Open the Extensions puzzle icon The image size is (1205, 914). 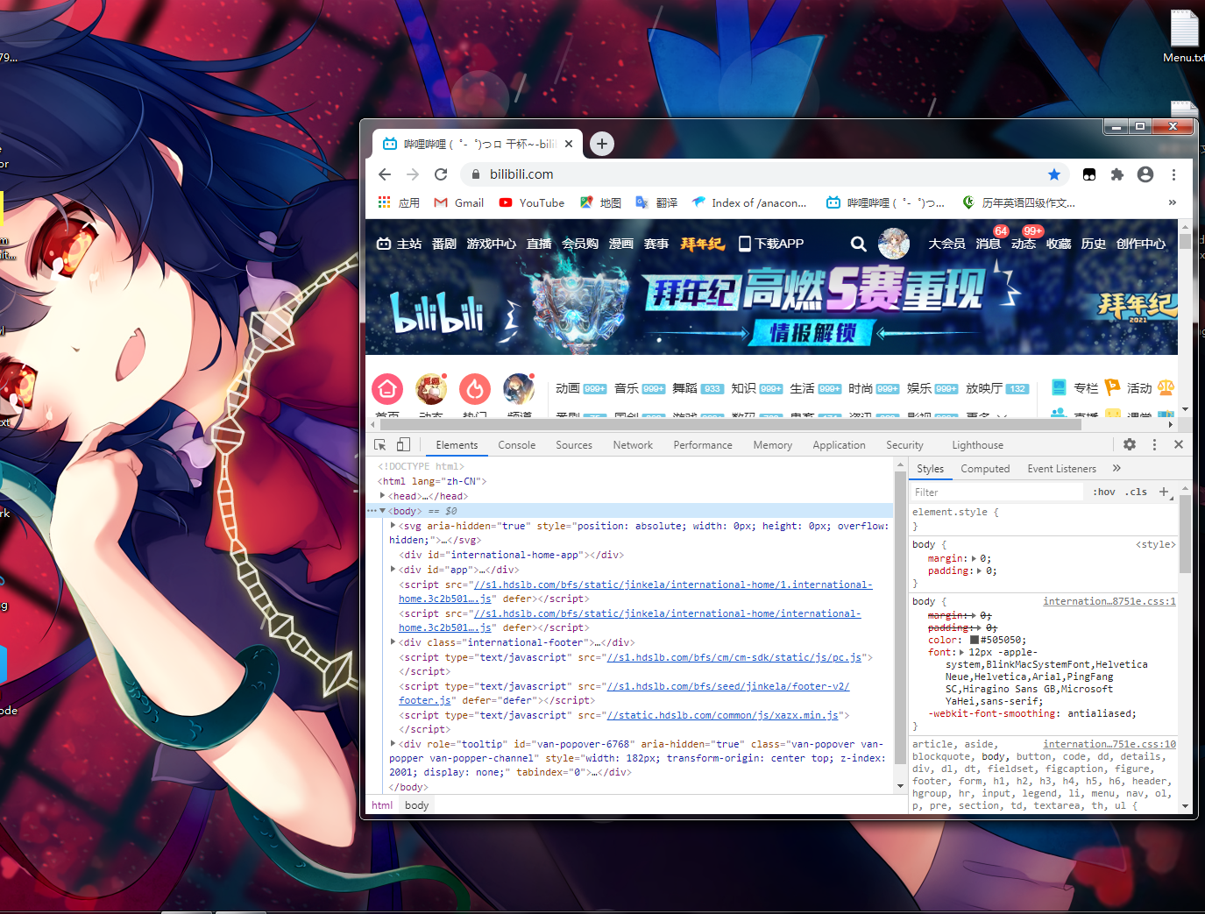coord(1117,174)
